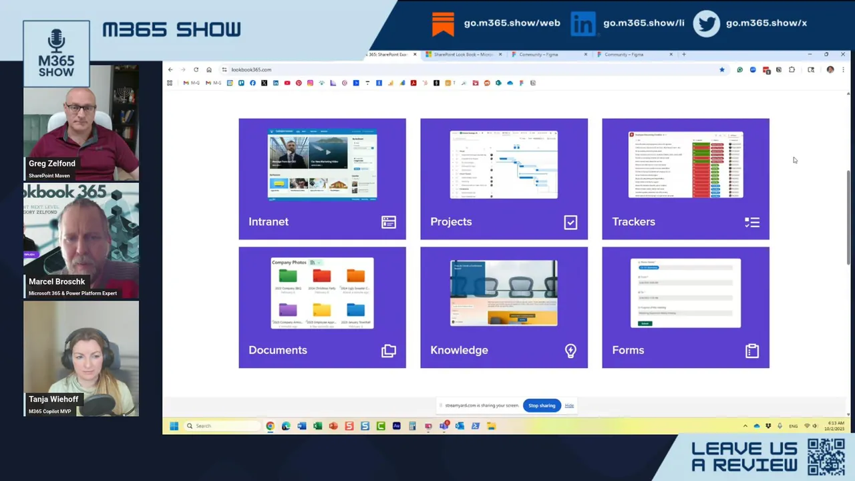Image resolution: width=855 pixels, height=481 pixels.
Task: Click the Company Photos folders thumbnail
Action: point(322,293)
